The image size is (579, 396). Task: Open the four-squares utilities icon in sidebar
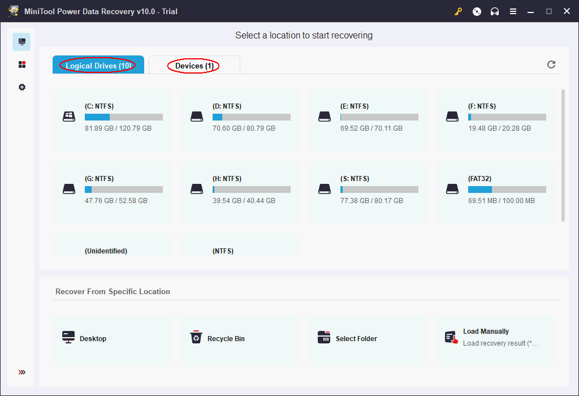coord(22,64)
